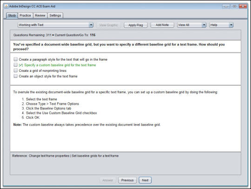The image size is (251, 189).
Task: Click the question text about document-wide baseline grid
Action: 119,47
